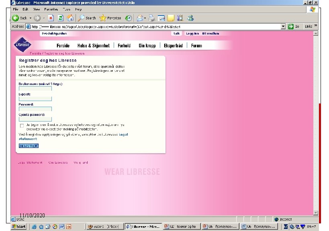The width and height of the screenshot is (329, 231).
Task: Open the Back button history dropdown arrow
Action: (31, 18)
